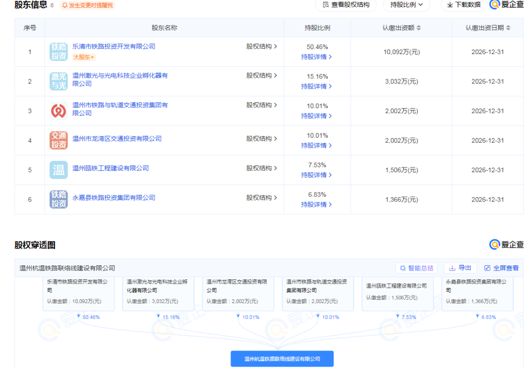Viewport: 526px width, 368px height.
Task: Click the 爱企查 logo beside 下载数据
Action: (507, 5)
